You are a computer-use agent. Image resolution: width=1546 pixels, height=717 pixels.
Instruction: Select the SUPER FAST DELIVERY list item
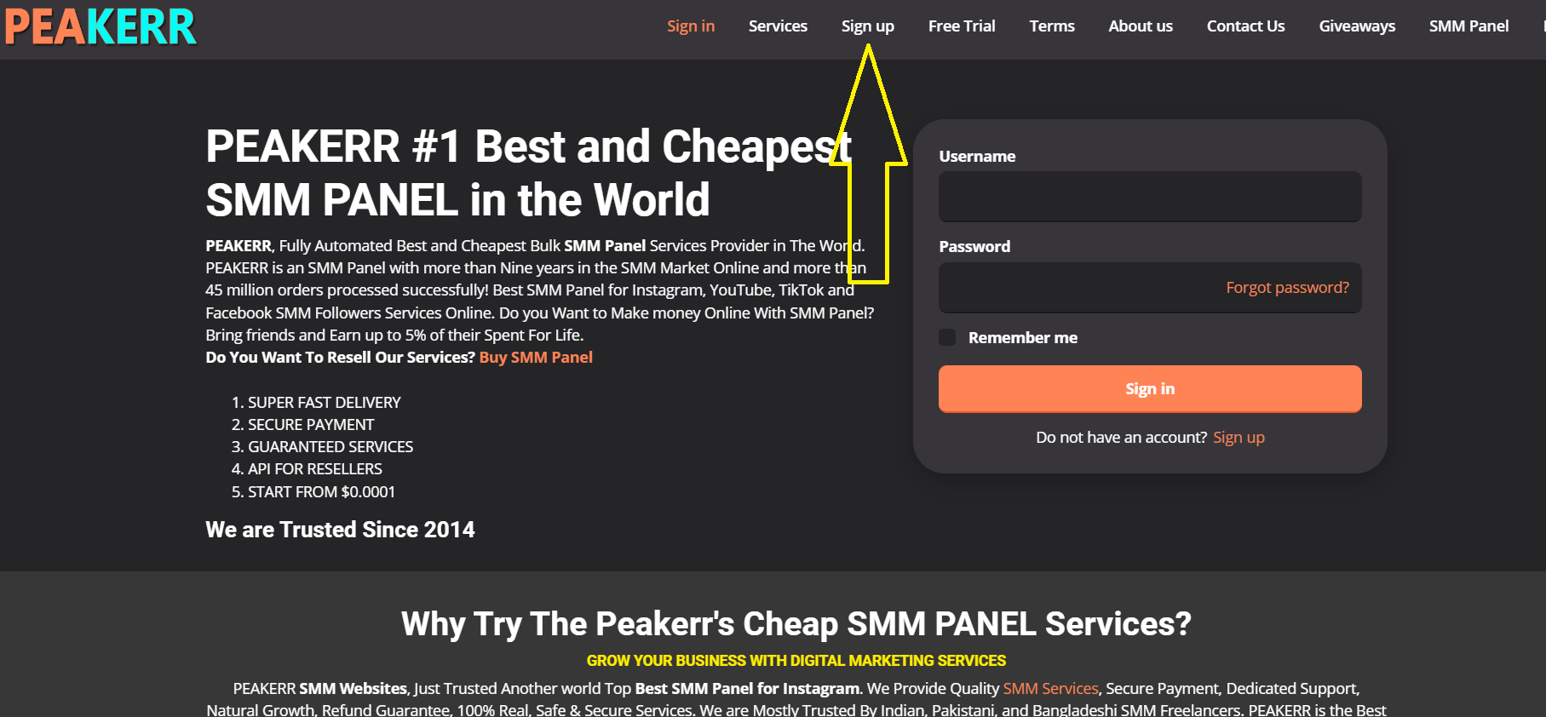pos(324,403)
